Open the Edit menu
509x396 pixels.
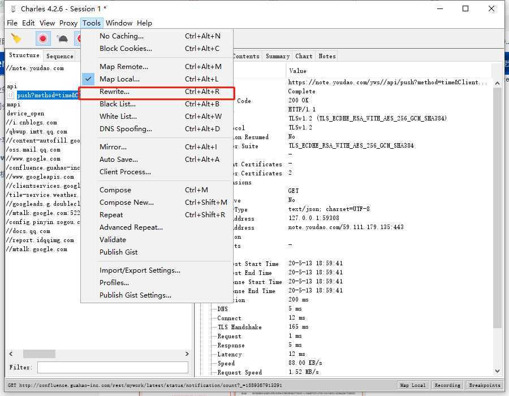pos(28,23)
